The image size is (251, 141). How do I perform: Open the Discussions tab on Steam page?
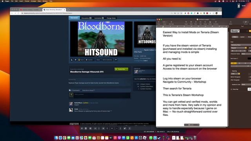click(86, 18)
